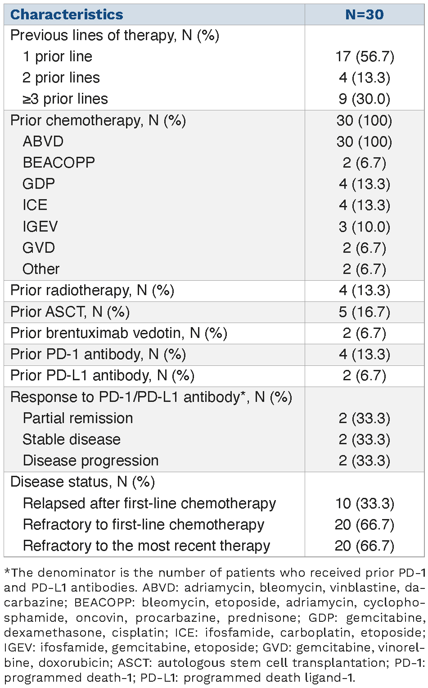Click the "5 (16.7)" value cell
Viewport: 428px width, 688px height.
364,312
